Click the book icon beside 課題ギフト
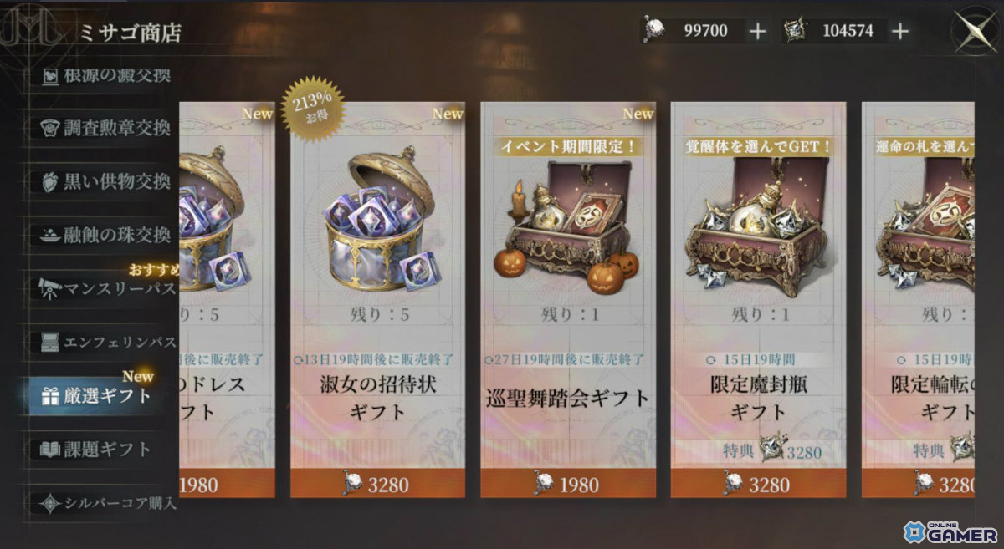Image resolution: width=1004 pixels, height=549 pixels. pos(50,450)
